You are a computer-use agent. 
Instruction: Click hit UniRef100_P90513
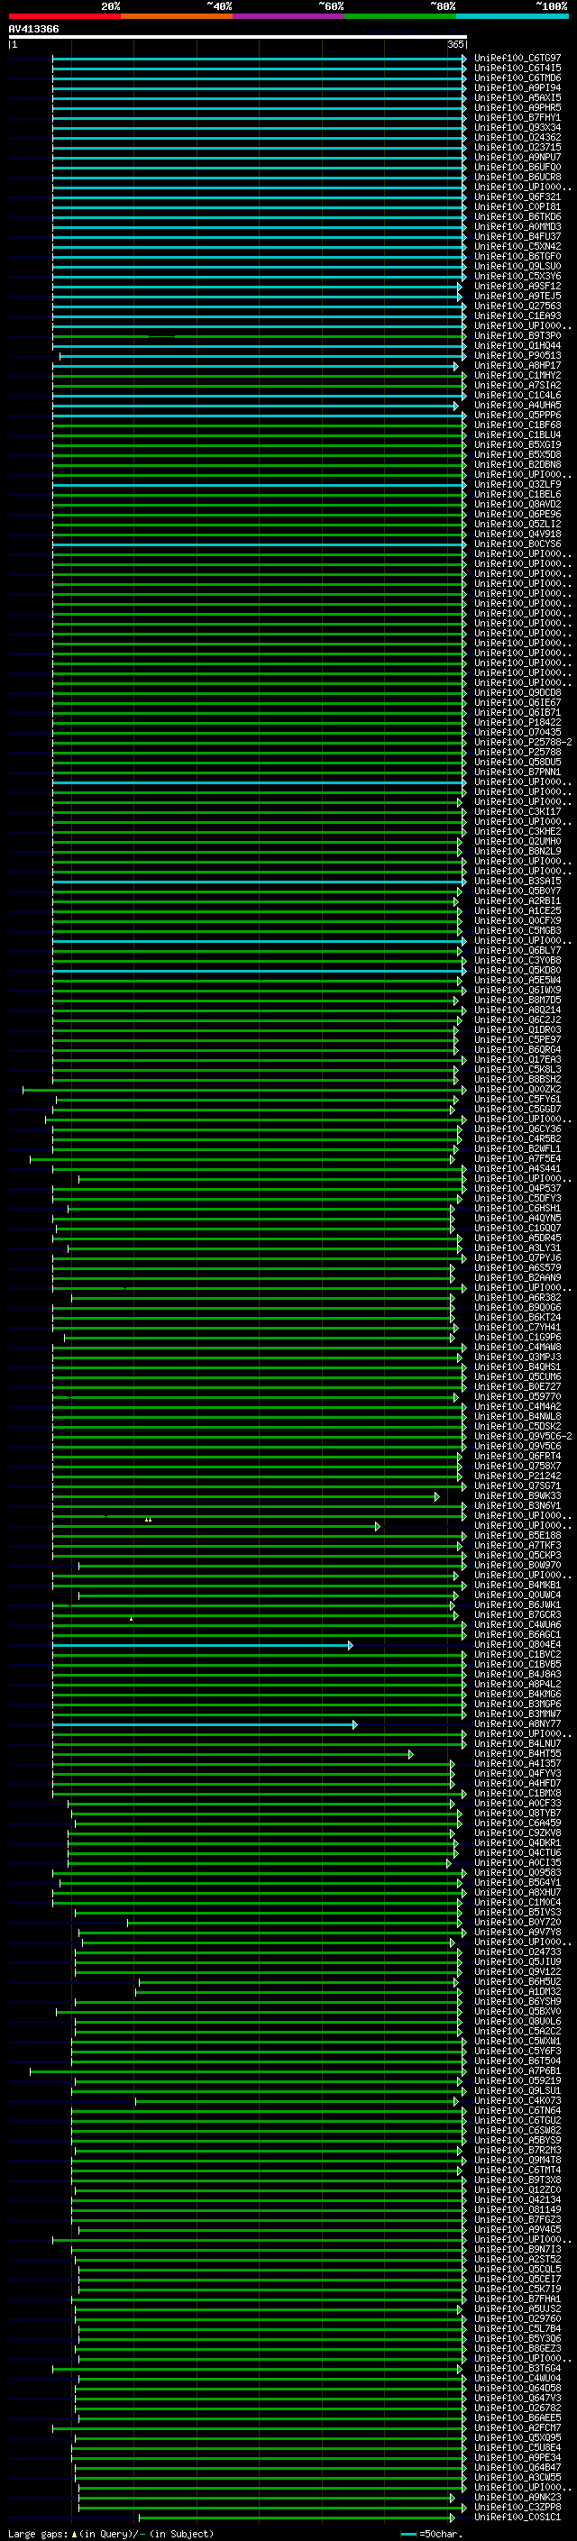[x=517, y=356]
